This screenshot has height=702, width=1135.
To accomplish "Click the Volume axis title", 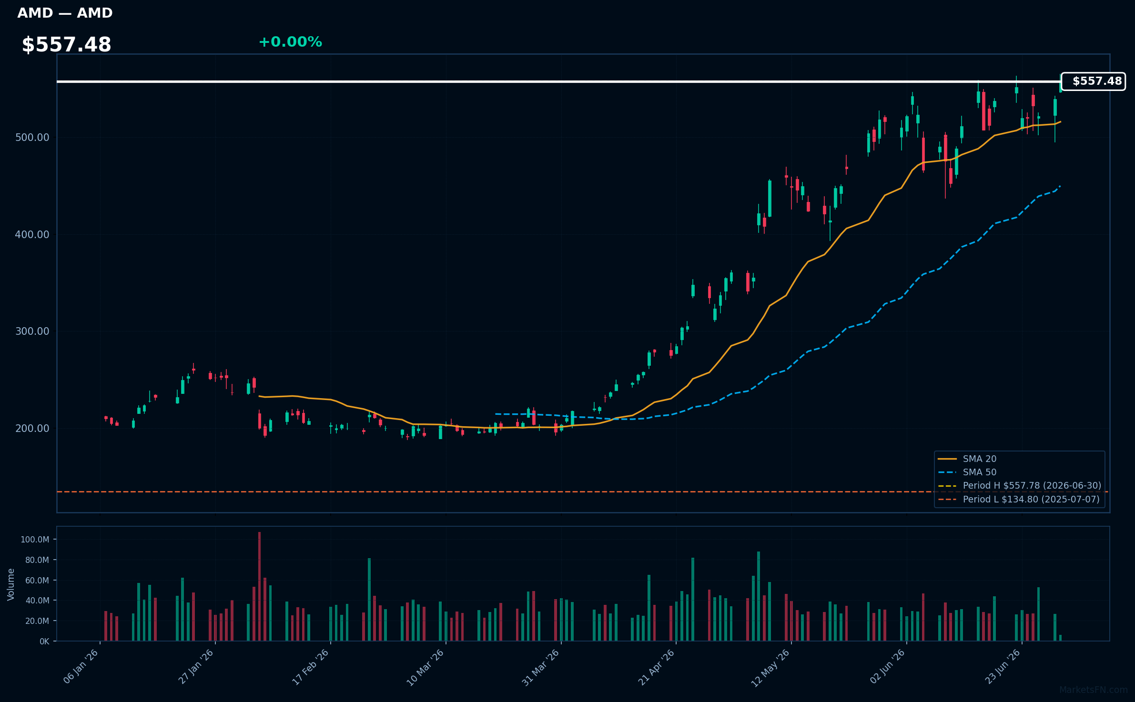I will [11, 584].
